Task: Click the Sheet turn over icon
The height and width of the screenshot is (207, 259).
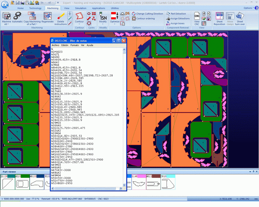Action: (240, 18)
